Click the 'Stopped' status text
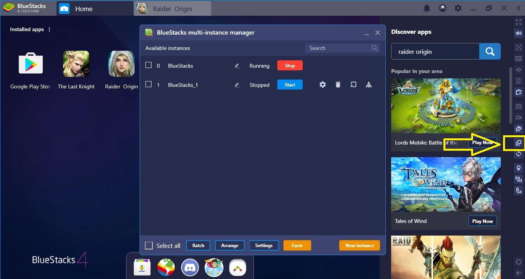The image size is (525, 279). coord(259,85)
